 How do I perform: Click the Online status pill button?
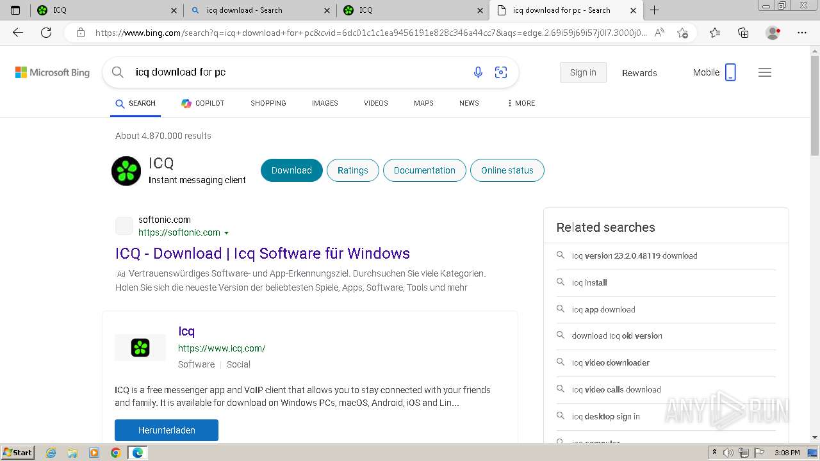pos(507,170)
